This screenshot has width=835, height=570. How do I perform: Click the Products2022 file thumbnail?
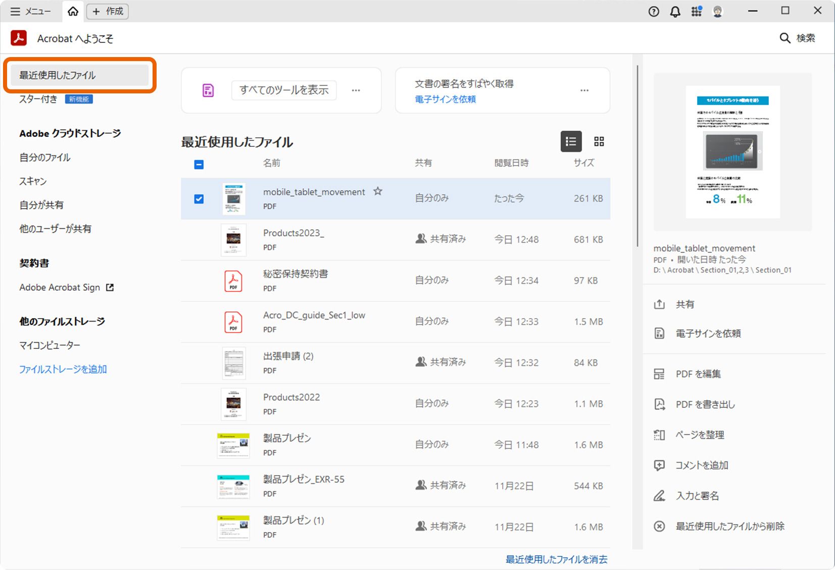(x=233, y=404)
